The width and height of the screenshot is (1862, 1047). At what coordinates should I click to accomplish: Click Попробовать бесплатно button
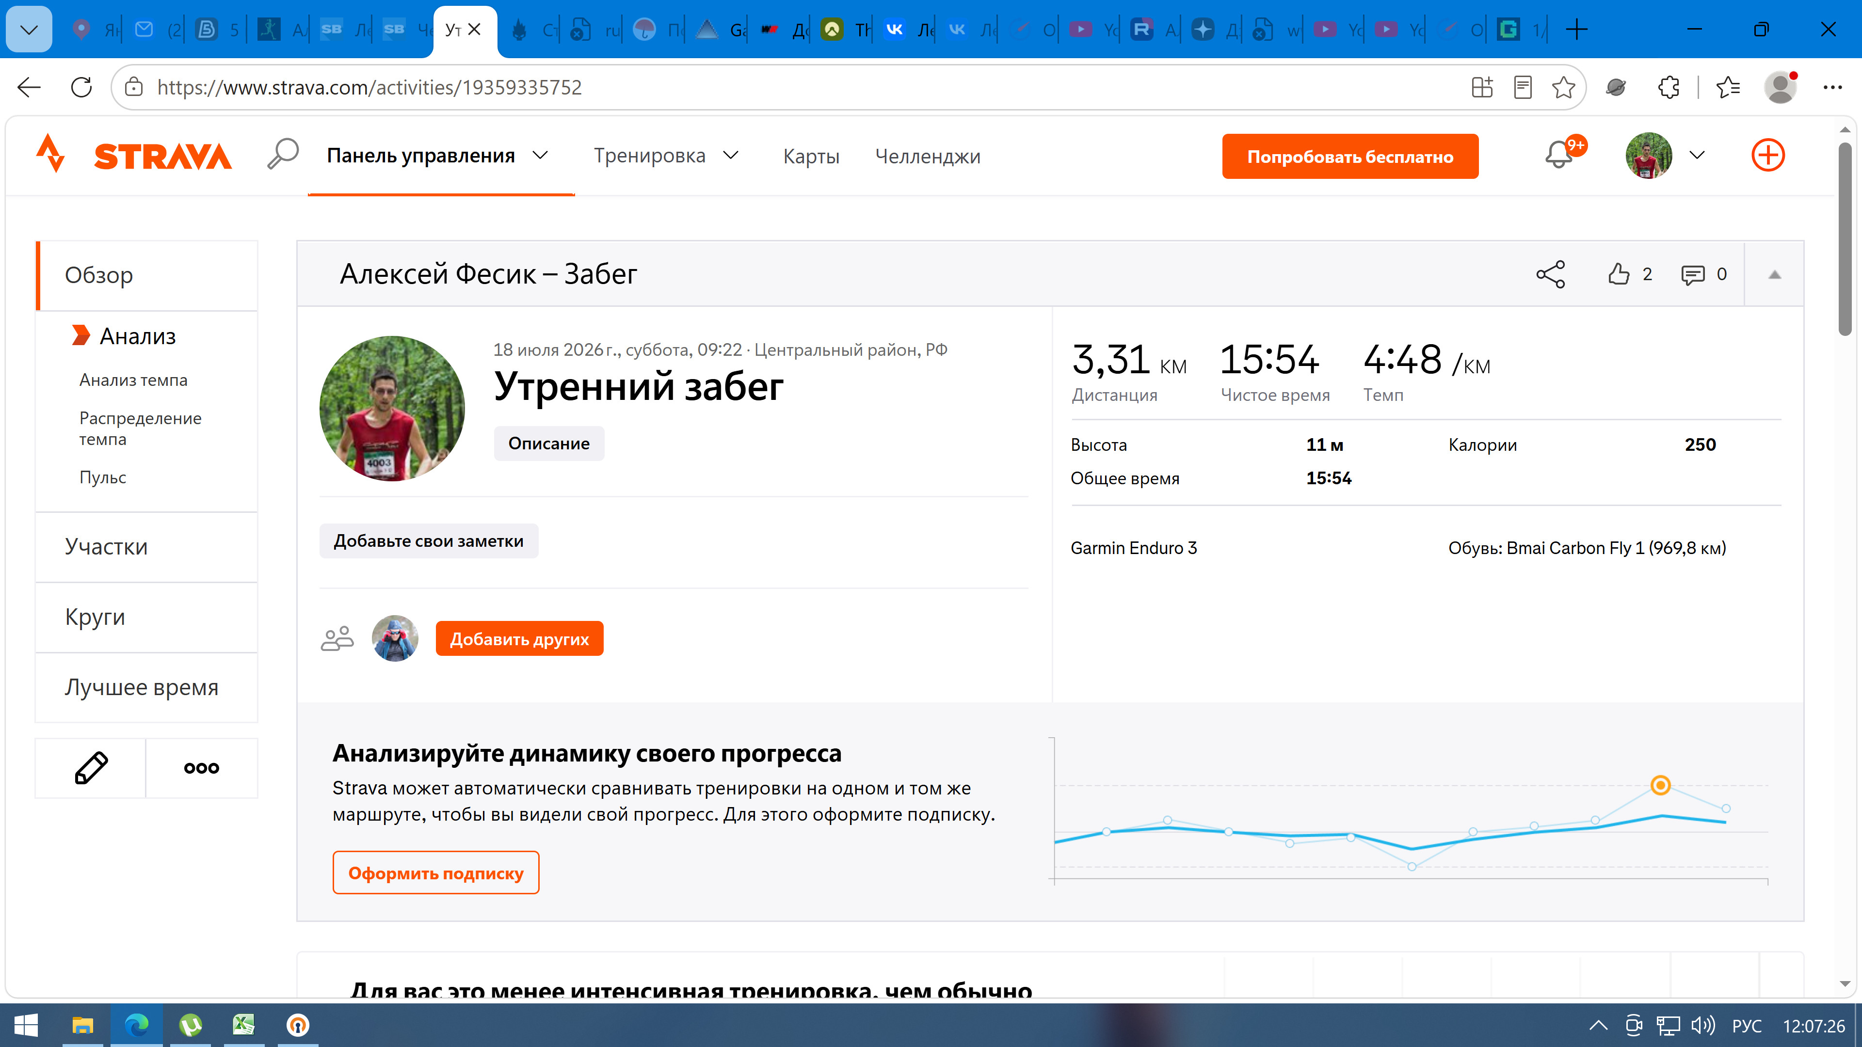pos(1349,156)
